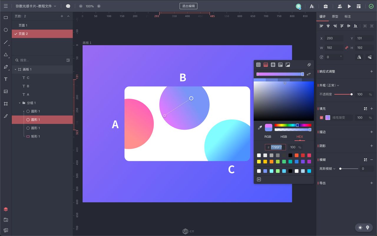The height and width of the screenshot is (236, 377).
Task: Select linear gradient fill type
Action: 266,65
